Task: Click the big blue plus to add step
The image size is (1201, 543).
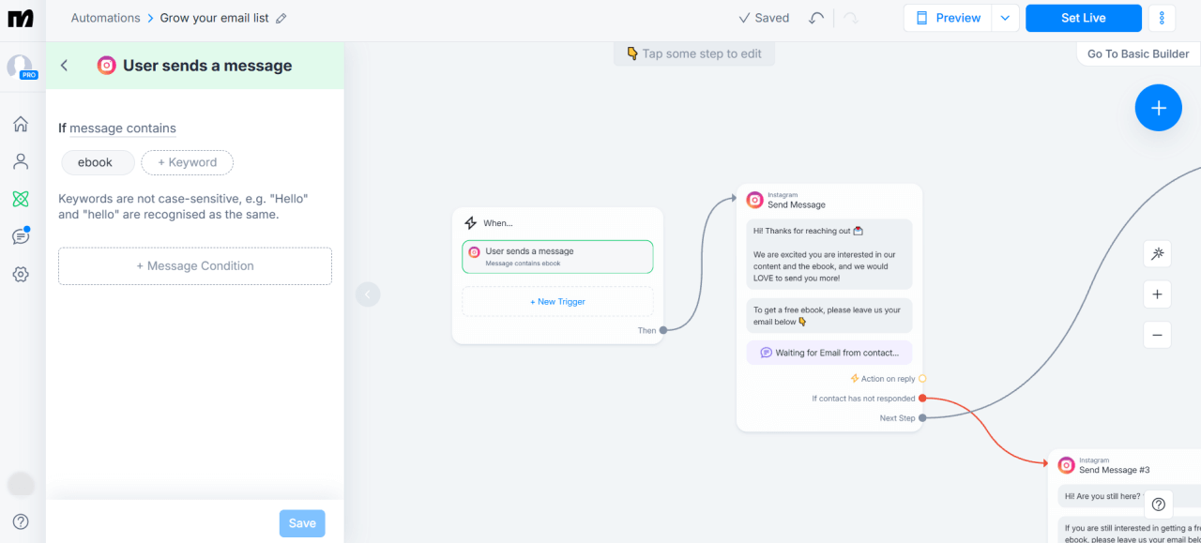Action: coord(1158,107)
